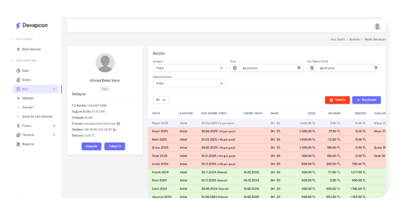This screenshot has height=215, width=400.
Task: Click the email icon beside E-posta address
Action: (118, 124)
